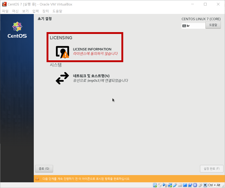Viewport: 225px width, 188px height.
Task: Click the 초기 설정 heading
Action: pyautogui.click(x=45, y=19)
